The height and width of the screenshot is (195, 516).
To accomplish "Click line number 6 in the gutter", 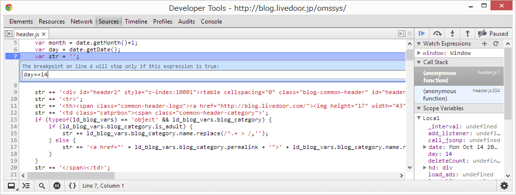I will 15,49.
